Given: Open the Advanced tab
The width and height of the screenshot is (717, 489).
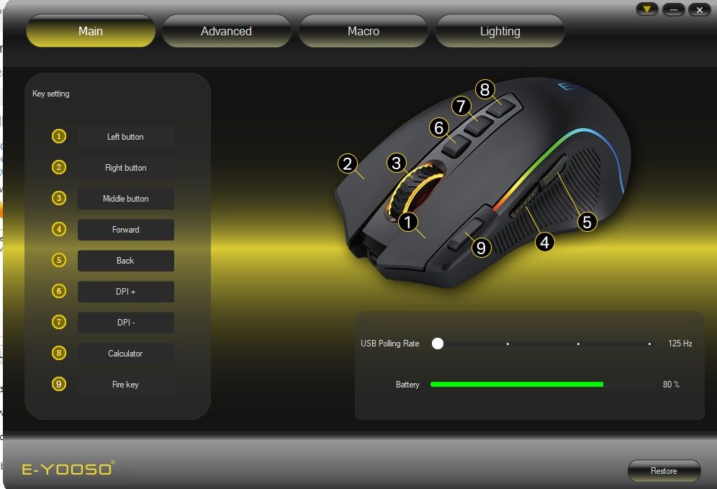Looking at the screenshot, I should pos(226,31).
